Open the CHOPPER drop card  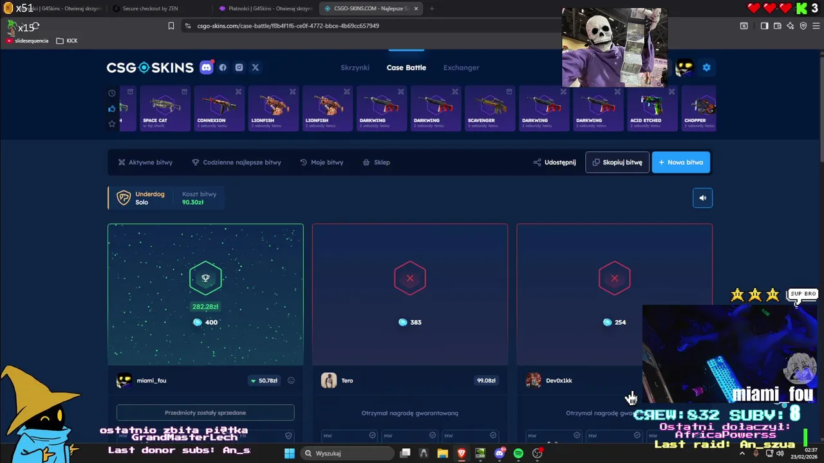pyautogui.click(x=699, y=109)
